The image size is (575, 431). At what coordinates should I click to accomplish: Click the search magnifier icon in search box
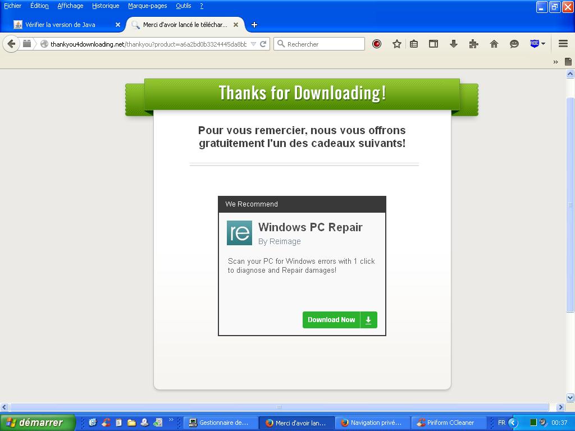coord(281,44)
